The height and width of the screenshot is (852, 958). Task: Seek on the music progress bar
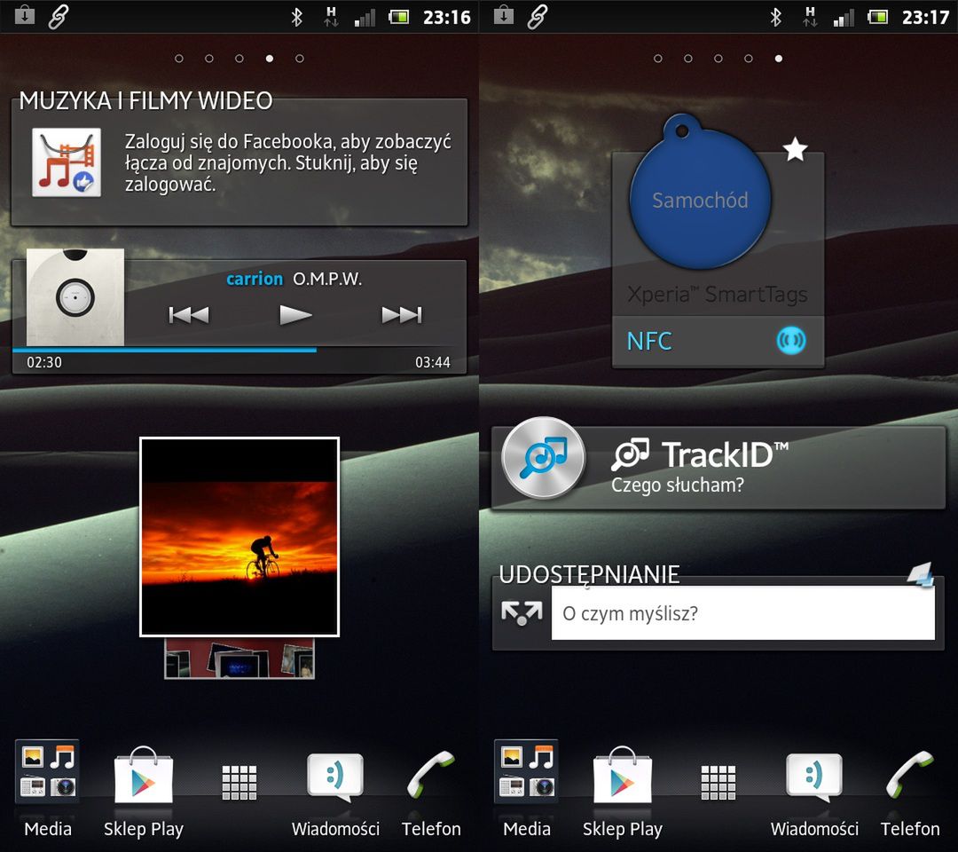pyautogui.click(x=239, y=351)
